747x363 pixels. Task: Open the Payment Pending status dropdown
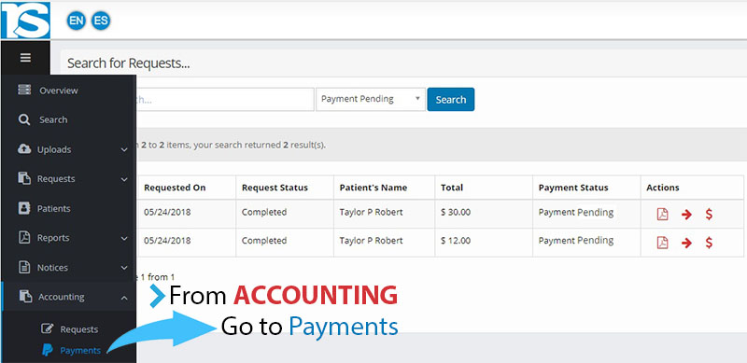tap(370, 99)
